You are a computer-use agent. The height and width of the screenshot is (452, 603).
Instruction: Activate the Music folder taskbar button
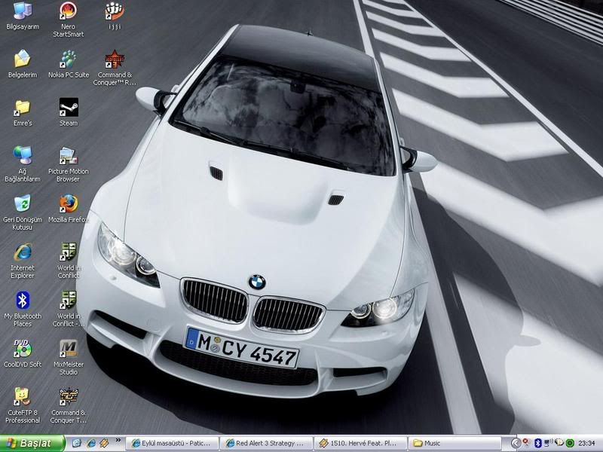[x=456, y=443]
